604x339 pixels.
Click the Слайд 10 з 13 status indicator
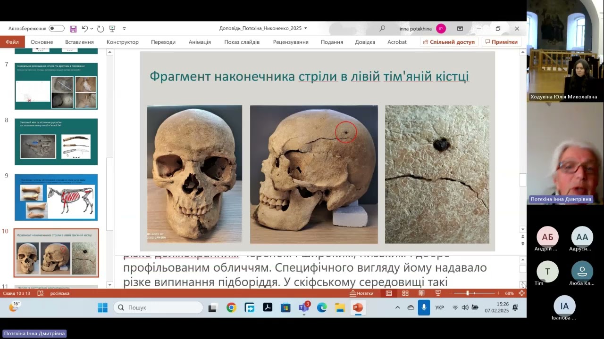click(x=17, y=293)
